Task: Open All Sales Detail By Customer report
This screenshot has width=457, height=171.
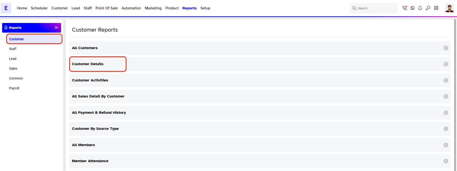Action: tap(260, 96)
